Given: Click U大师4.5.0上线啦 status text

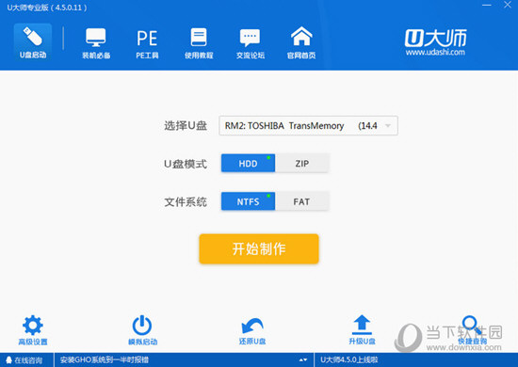Looking at the screenshot, I should (348, 360).
